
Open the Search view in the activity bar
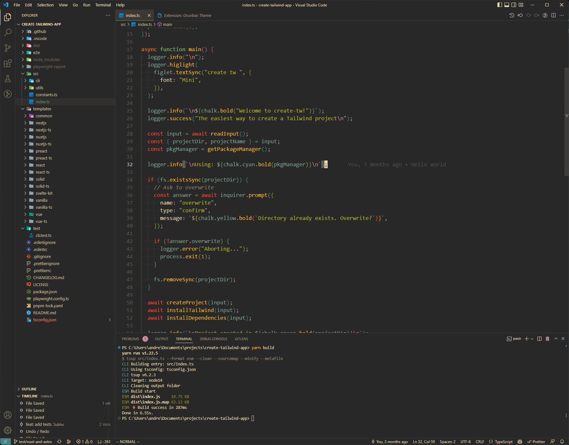pos(7,31)
